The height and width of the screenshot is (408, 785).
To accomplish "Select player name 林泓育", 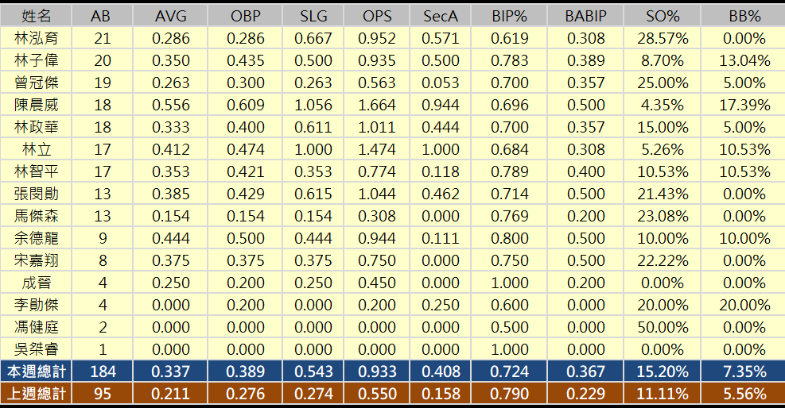I will click(x=36, y=38).
